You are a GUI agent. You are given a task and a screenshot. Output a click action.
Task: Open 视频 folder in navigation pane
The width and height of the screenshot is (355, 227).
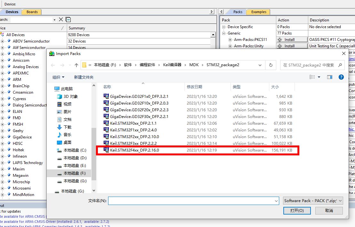pyautogui.click(x=67, y=104)
